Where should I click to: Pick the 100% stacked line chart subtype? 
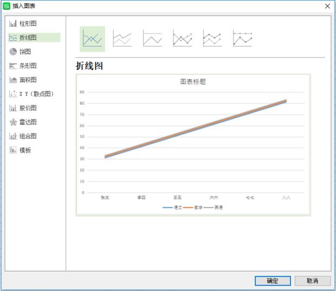click(x=152, y=39)
